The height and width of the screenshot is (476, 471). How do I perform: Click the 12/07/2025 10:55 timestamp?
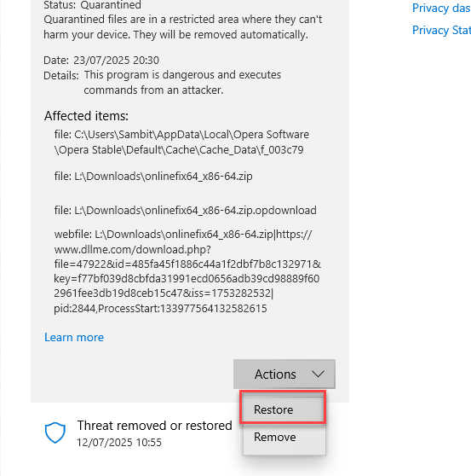tap(119, 442)
